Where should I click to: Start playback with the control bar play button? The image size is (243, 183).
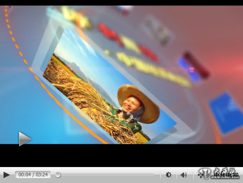[x=7, y=175]
